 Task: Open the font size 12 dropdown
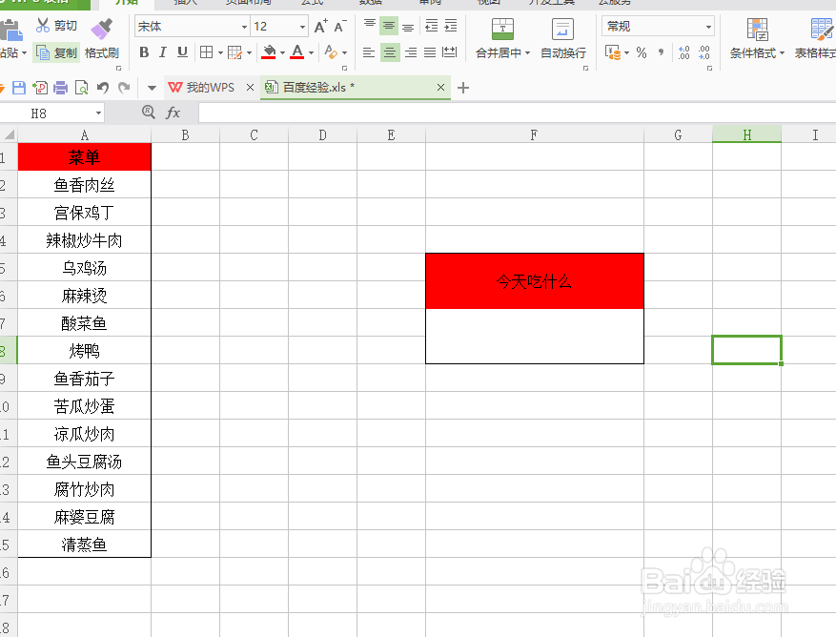coord(302,26)
